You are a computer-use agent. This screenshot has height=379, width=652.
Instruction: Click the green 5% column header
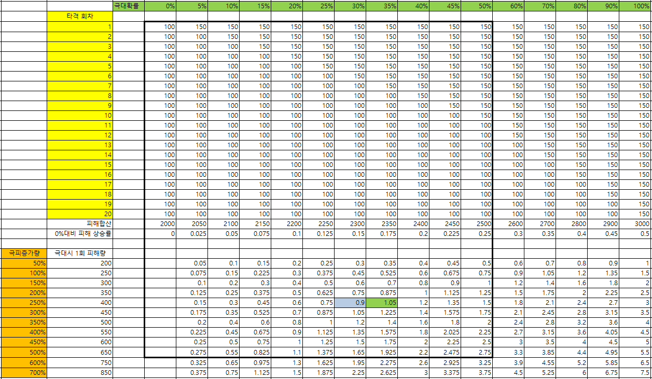coord(192,6)
